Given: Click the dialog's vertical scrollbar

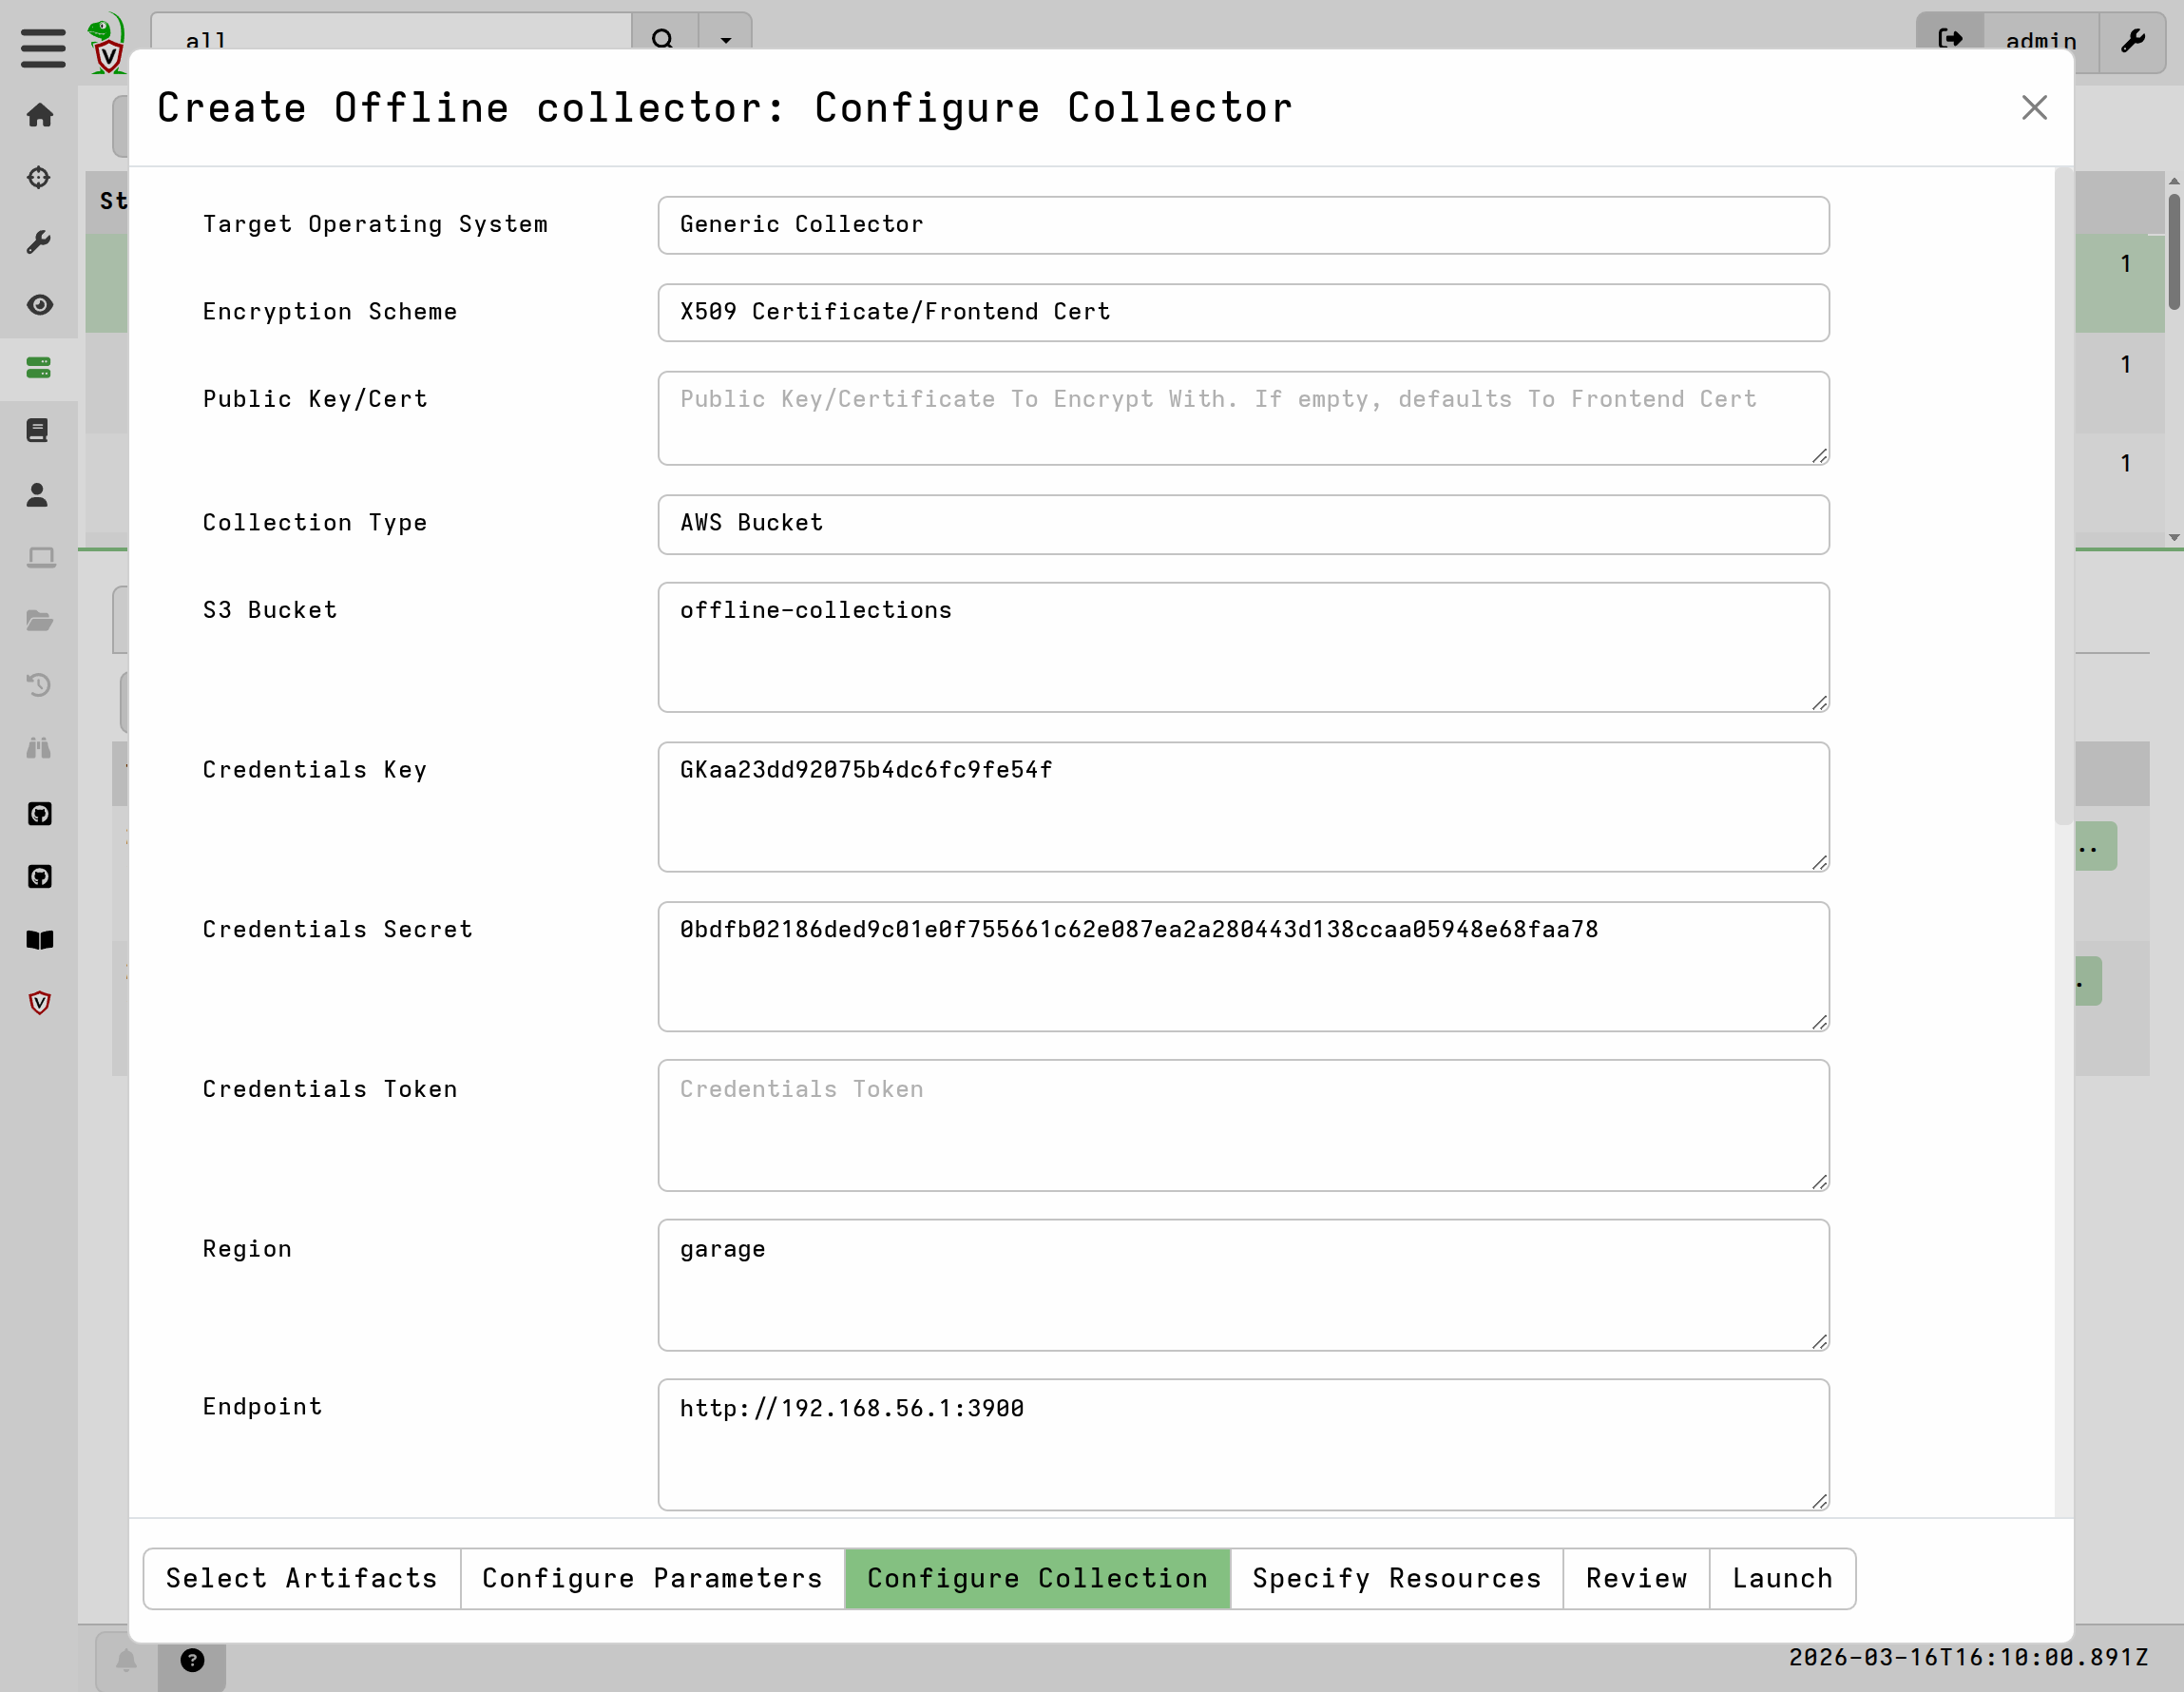Looking at the screenshot, I should point(2063,497).
